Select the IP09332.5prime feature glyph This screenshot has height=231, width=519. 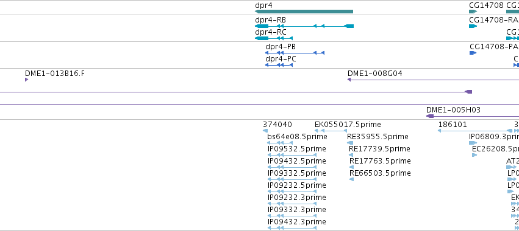point(292,179)
